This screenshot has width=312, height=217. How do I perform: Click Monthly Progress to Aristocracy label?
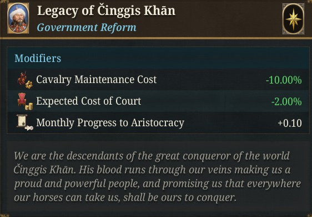(x=110, y=122)
